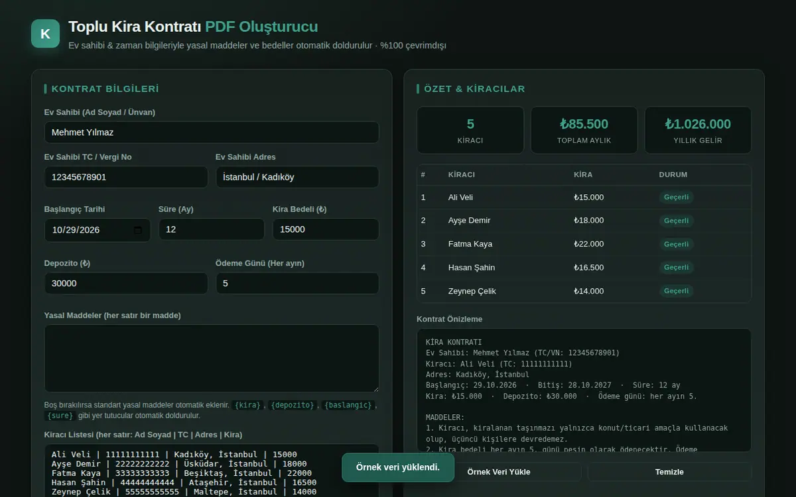Select the Yıllık Gelir ₺1.026.000 card
The image size is (796, 497).
point(698,131)
